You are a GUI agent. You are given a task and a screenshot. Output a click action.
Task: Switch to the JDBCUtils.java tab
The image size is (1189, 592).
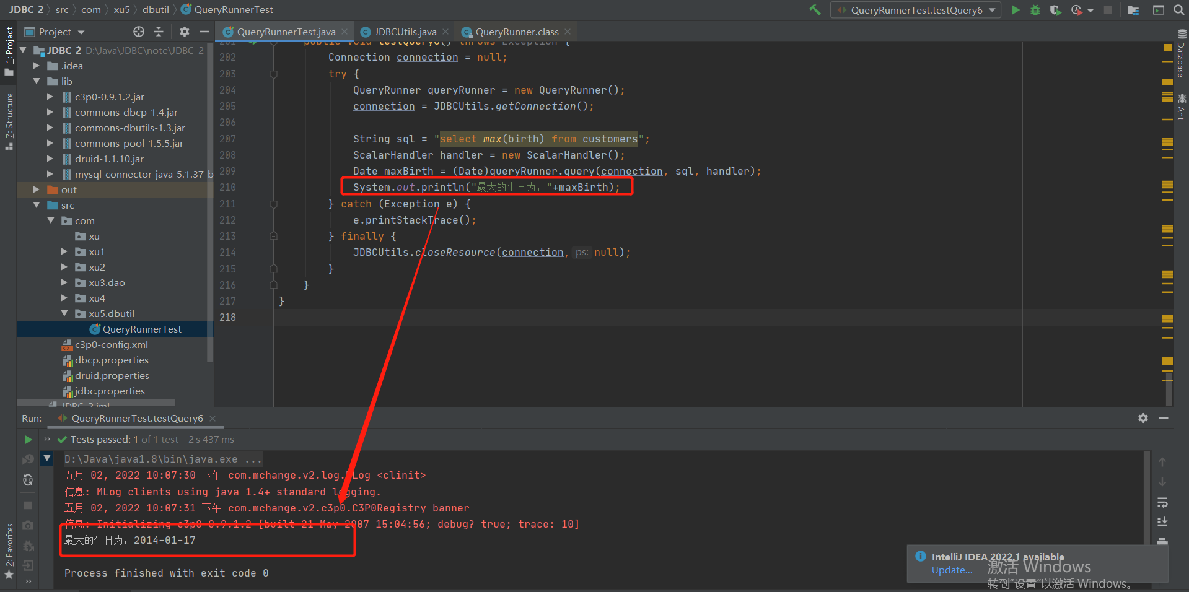click(405, 32)
